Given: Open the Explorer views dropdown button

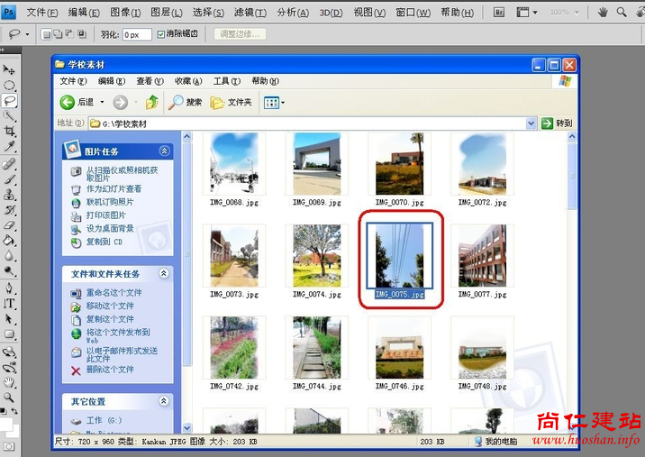Looking at the screenshot, I should click(274, 103).
